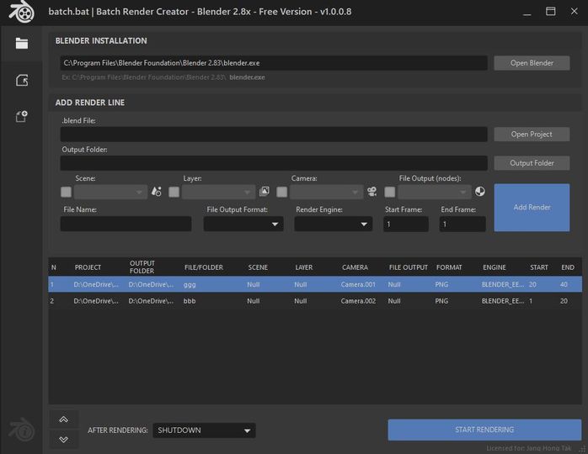Click End value 20 in row 2
Image resolution: width=588 pixels, height=454 pixels.
point(564,301)
